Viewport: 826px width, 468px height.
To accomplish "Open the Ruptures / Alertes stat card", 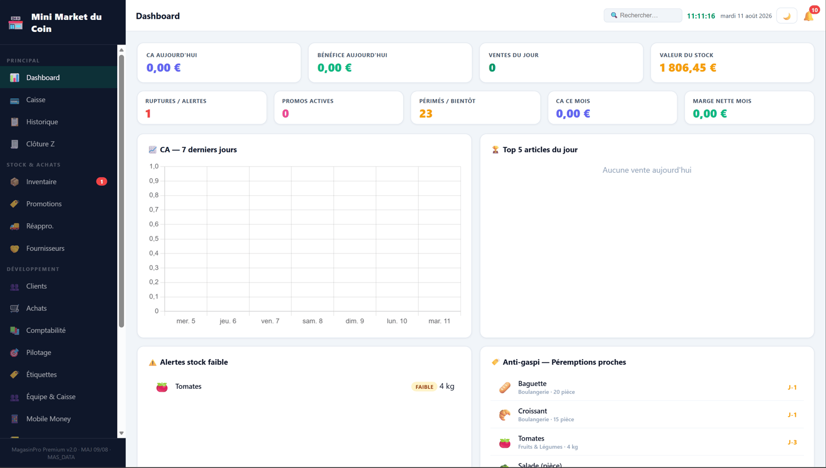I will [x=202, y=108].
